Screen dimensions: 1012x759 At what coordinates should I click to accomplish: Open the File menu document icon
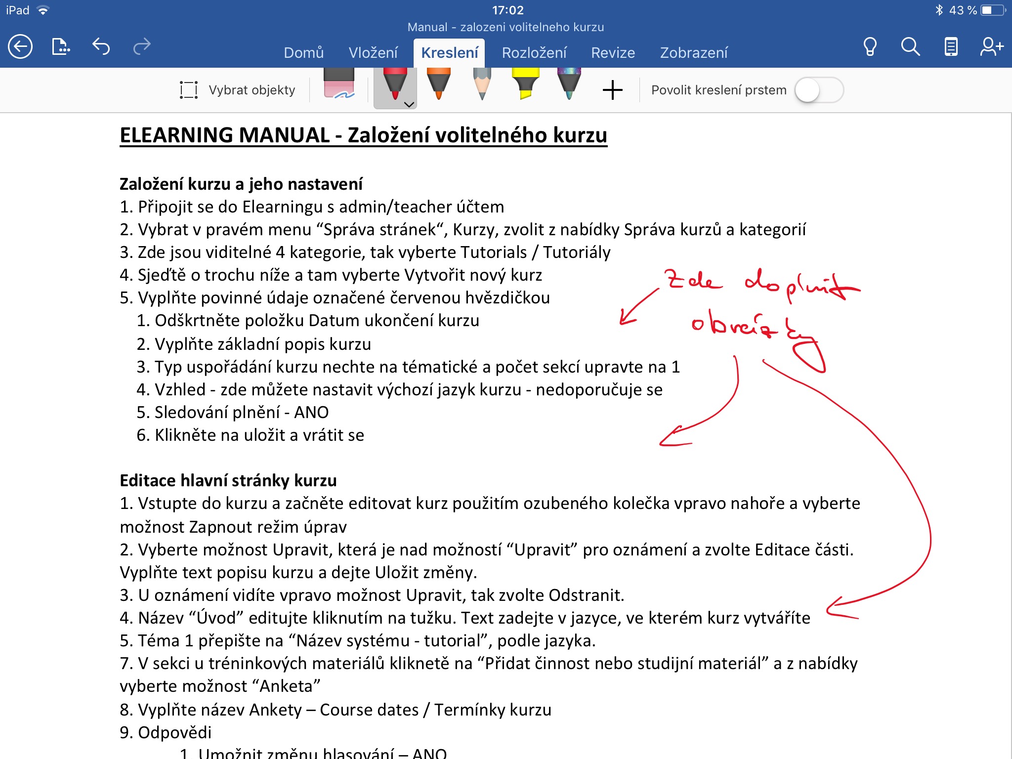coord(60,47)
